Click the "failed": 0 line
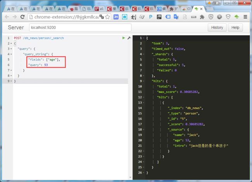Screen dimensions: 252x182 [x=167, y=70]
